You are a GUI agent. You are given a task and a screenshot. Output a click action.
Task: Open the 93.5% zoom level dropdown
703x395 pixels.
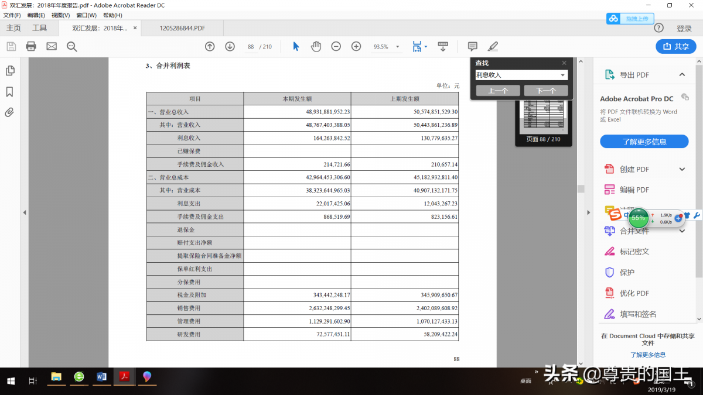(x=398, y=47)
